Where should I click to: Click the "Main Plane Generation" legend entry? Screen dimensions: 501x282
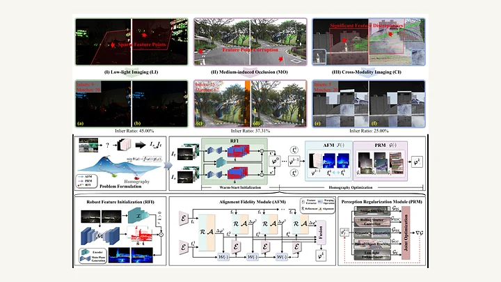(93, 258)
